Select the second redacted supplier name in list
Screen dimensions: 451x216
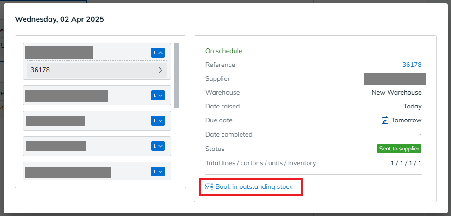[67, 96]
